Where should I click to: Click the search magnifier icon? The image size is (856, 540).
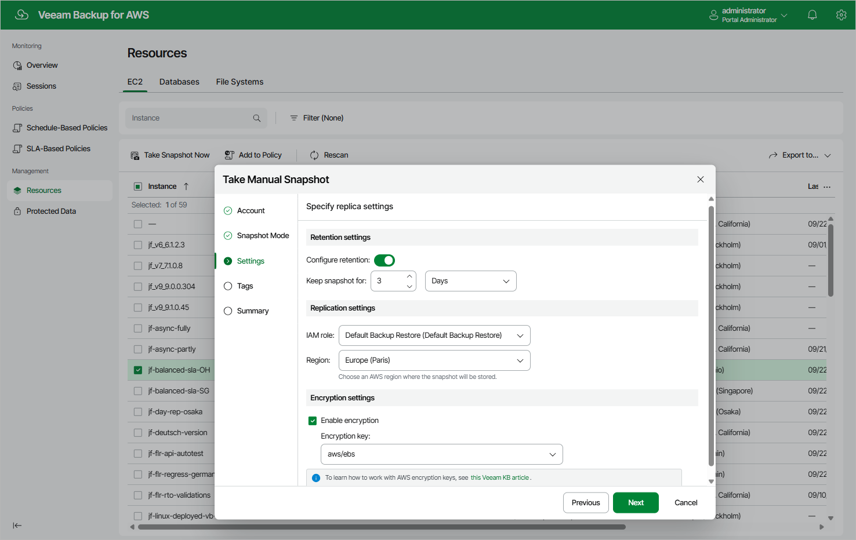pos(257,118)
